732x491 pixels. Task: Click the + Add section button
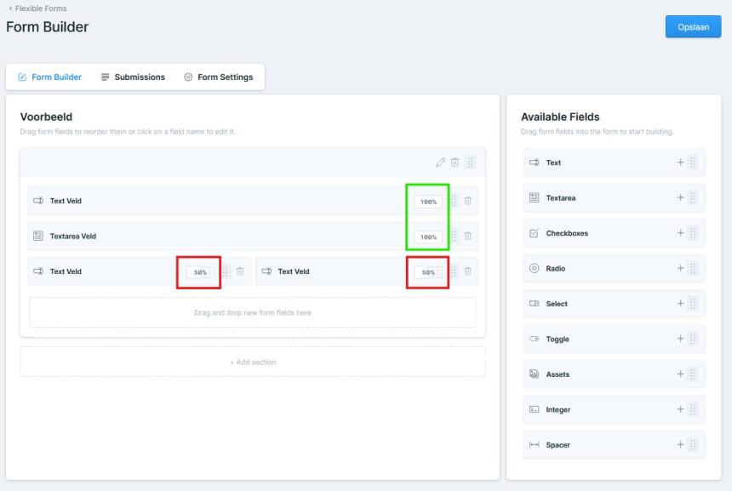click(253, 362)
